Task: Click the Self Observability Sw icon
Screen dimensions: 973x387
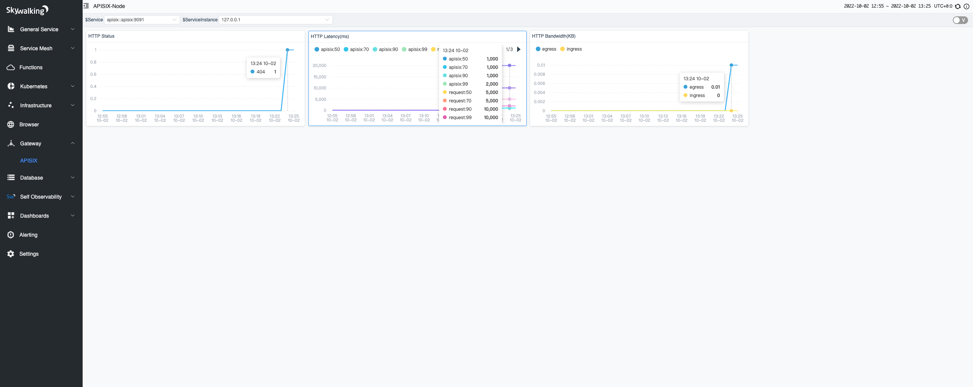Action: coord(11,197)
